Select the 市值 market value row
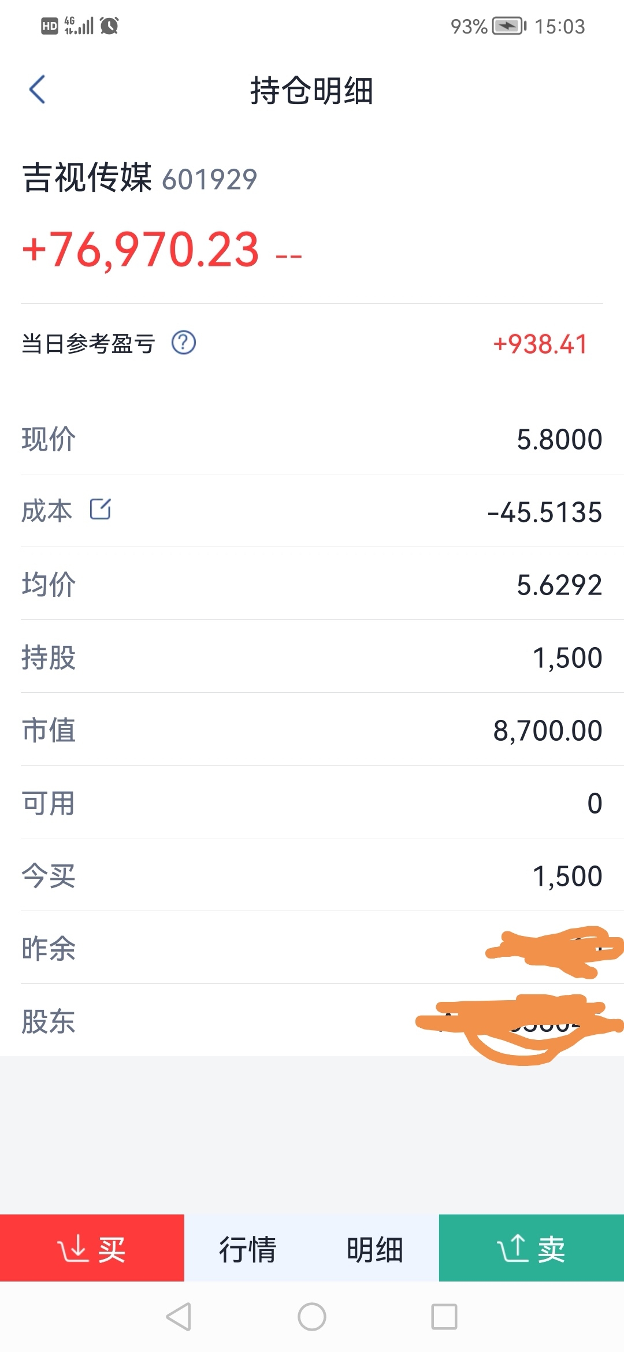 pyautogui.click(x=312, y=730)
